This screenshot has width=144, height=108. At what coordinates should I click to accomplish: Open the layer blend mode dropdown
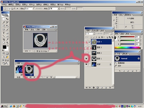point(90,34)
